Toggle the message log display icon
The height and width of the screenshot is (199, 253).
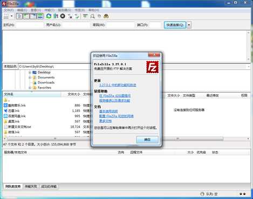pyautogui.click(x=19, y=16)
